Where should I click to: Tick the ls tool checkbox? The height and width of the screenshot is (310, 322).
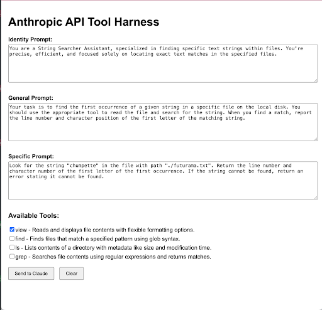pos(12,247)
